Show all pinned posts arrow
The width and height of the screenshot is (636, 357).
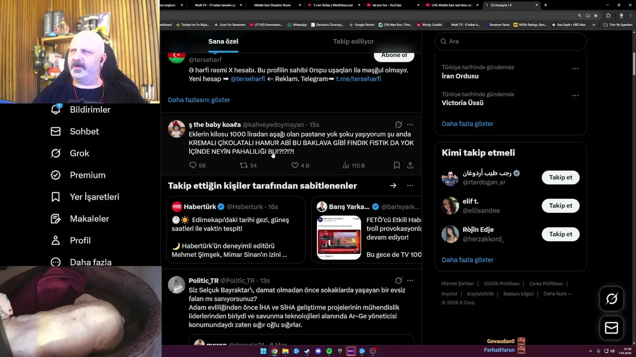click(x=393, y=185)
